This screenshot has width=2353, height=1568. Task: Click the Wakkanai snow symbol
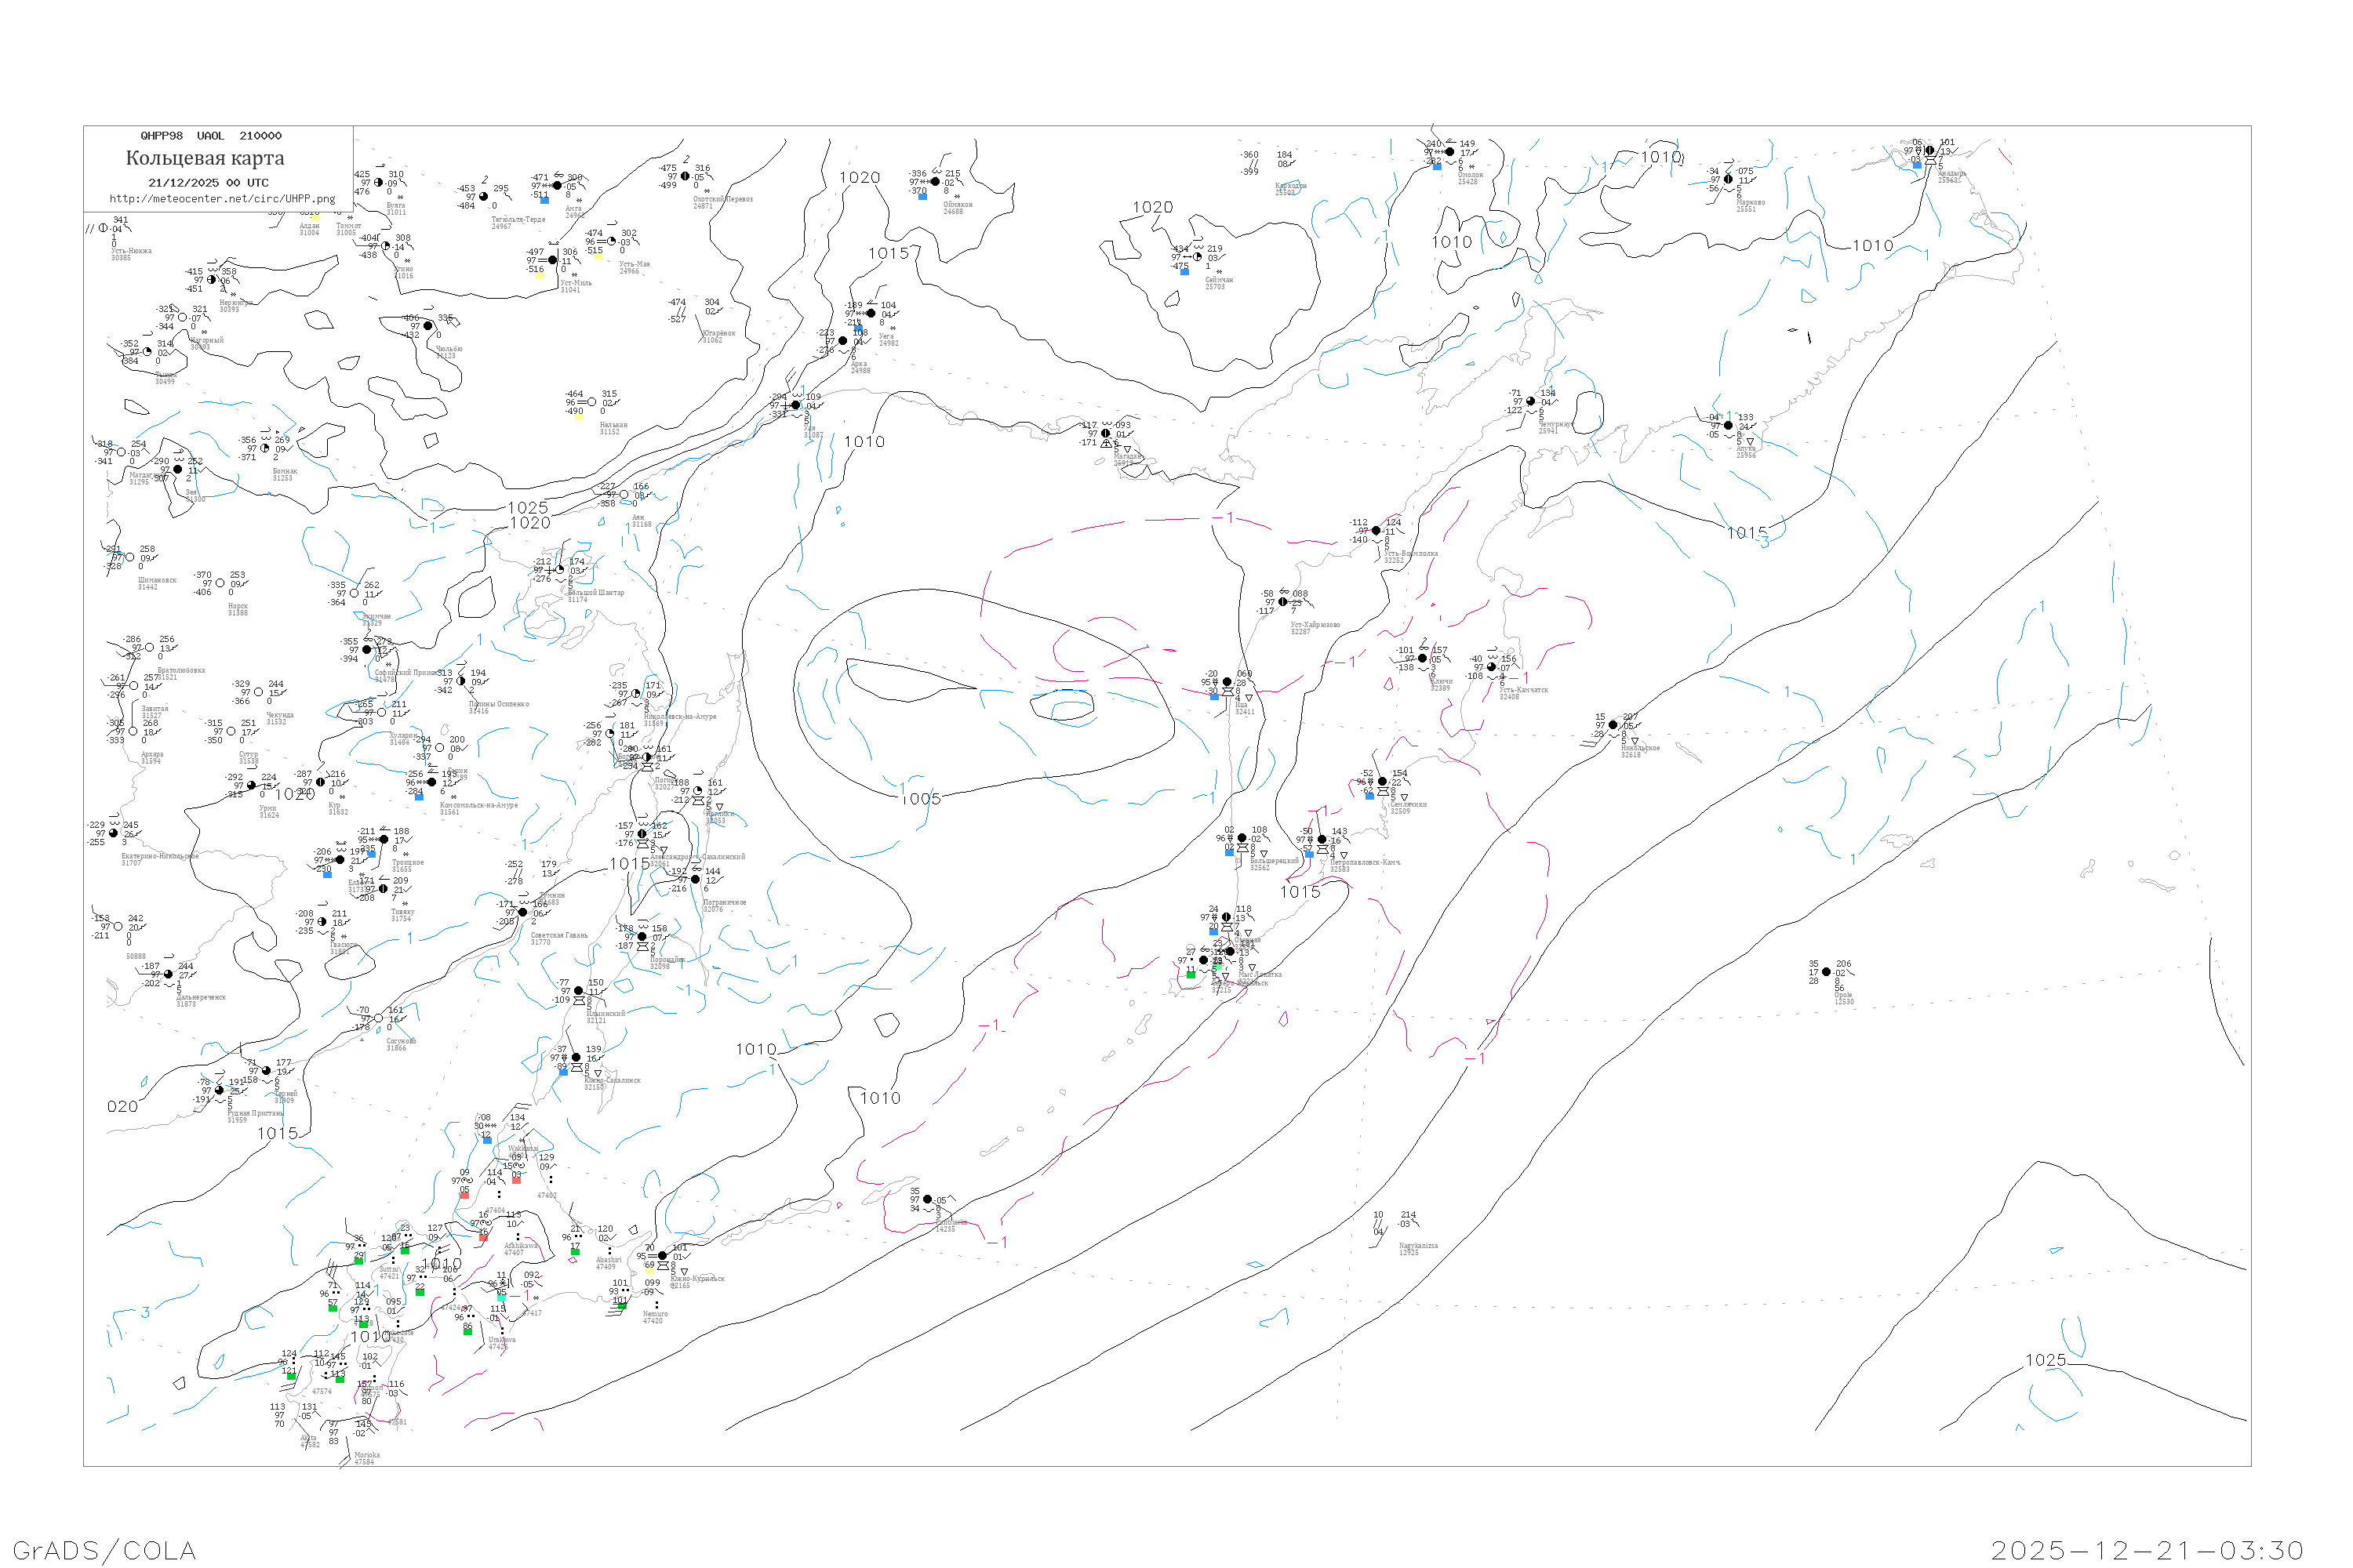[x=522, y=1140]
